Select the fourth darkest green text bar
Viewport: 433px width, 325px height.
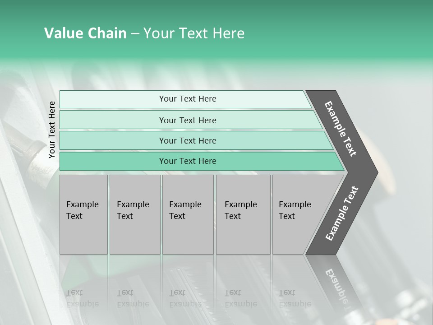(x=187, y=161)
